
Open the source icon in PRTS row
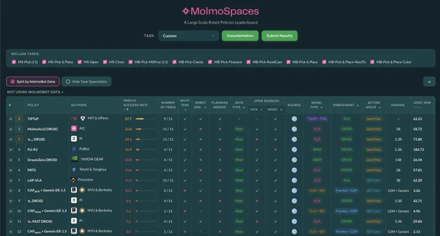(x=294, y=170)
